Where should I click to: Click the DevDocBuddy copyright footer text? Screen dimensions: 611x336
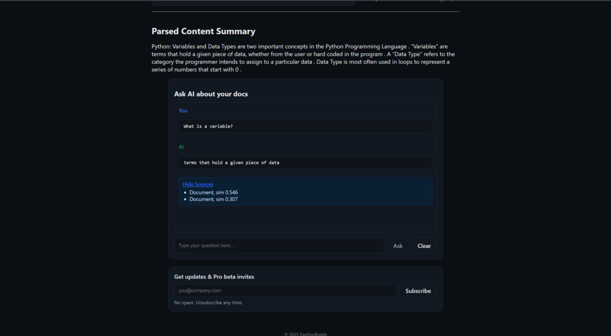click(305, 334)
